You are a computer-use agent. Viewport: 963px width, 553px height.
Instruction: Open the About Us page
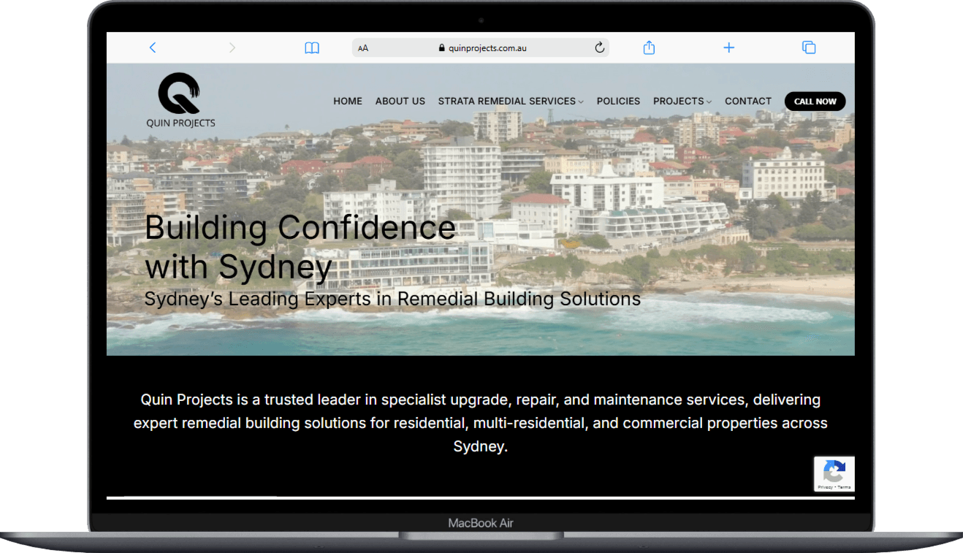coord(400,102)
